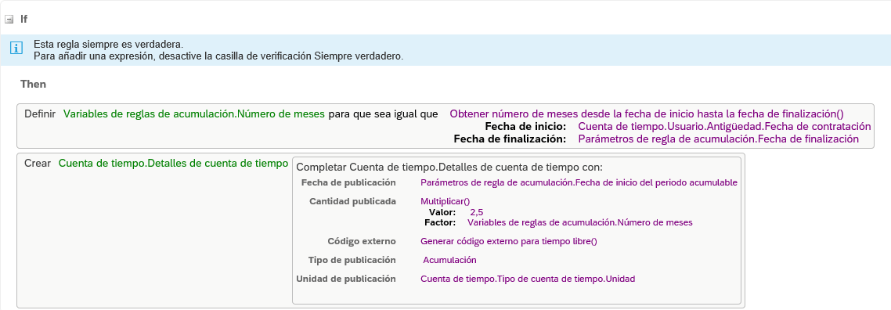This screenshot has height=310, width=891.
Task: Click 'Fecha de finalización:' bold label
Action: tap(510, 139)
